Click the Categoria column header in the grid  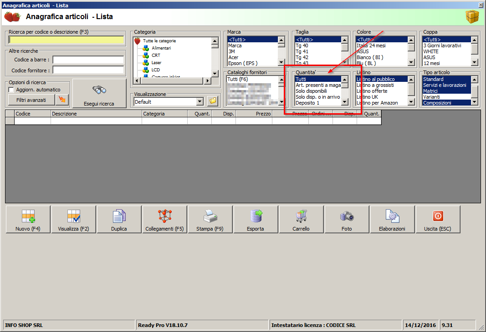click(164, 114)
